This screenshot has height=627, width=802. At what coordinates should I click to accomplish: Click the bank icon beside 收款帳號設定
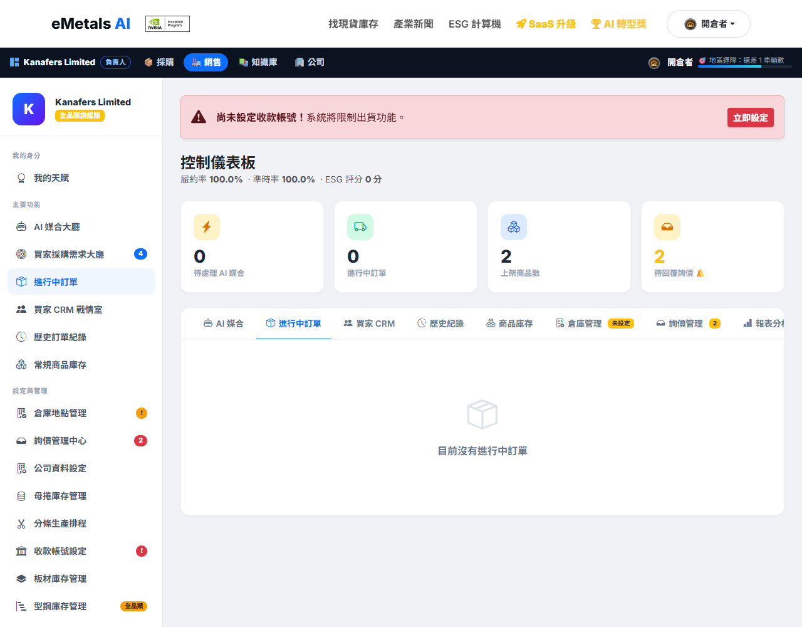coord(21,551)
